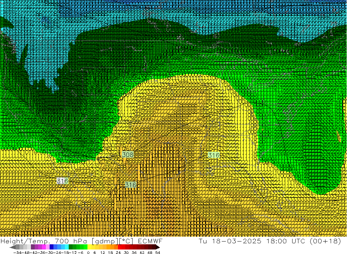The width and height of the screenshot is (347, 254).
Task: Click the ECMWF model name label
Action: 150,241
